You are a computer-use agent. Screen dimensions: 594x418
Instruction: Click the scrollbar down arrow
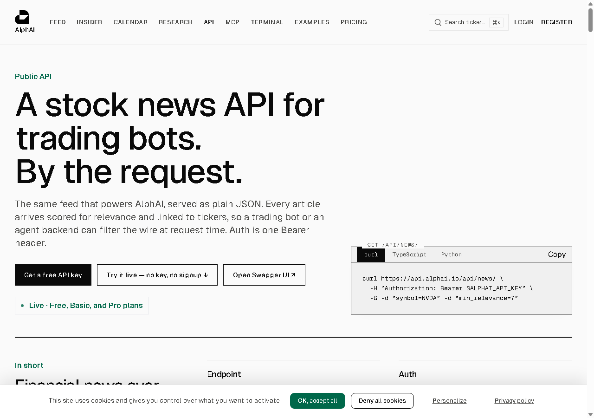click(x=591, y=414)
